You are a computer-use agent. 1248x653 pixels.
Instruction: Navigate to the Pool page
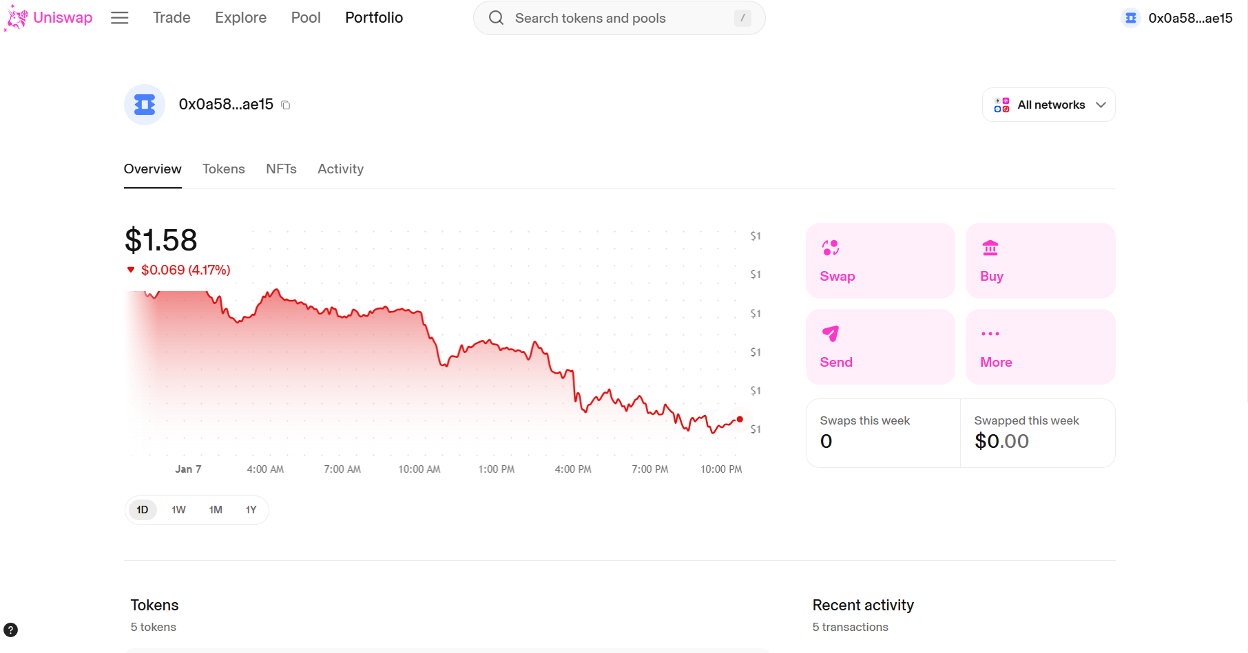(305, 17)
